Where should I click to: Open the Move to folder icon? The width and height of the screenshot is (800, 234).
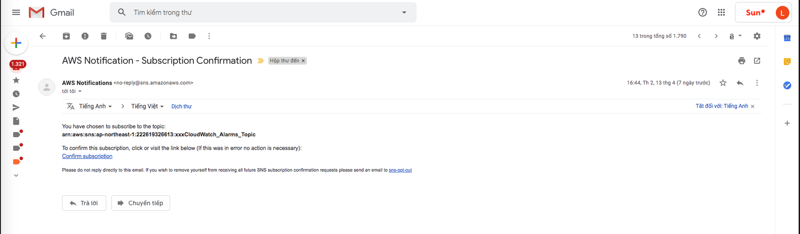pyautogui.click(x=173, y=36)
